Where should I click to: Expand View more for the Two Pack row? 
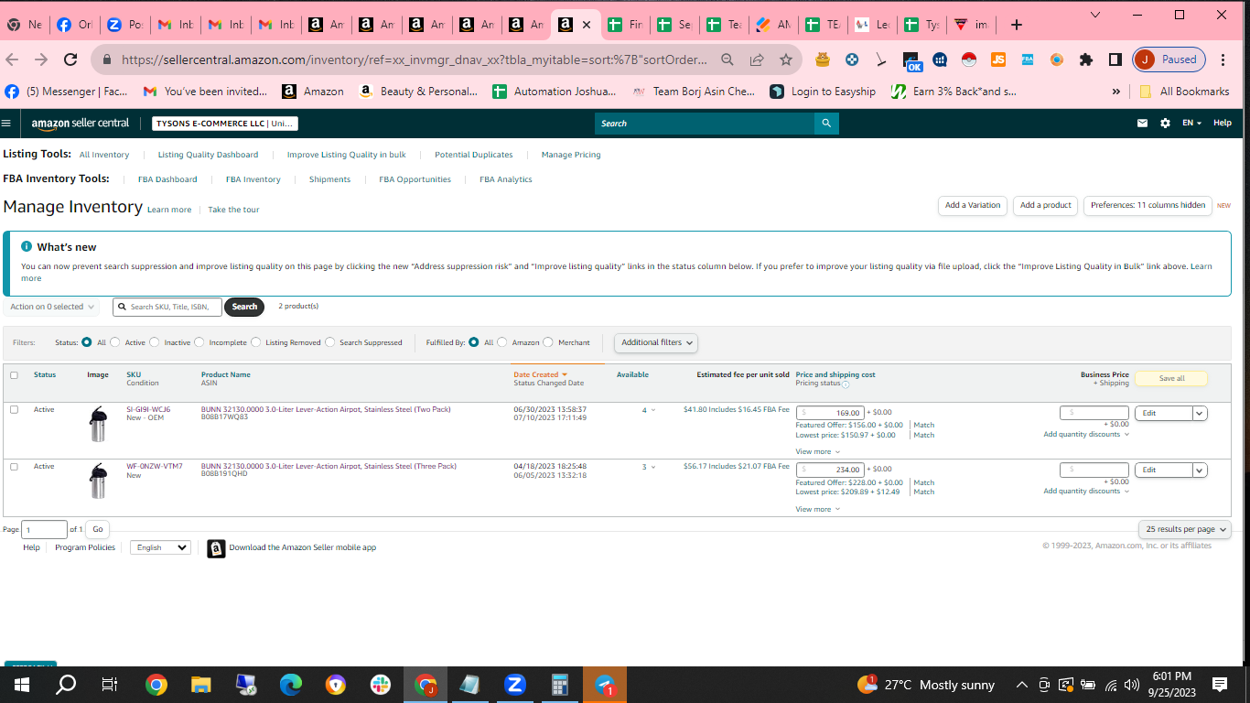[x=817, y=451]
